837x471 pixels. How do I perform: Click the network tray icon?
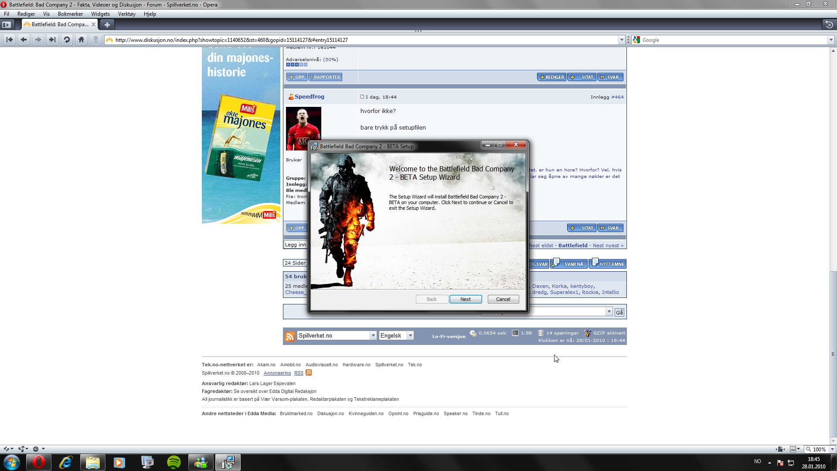[x=791, y=462]
